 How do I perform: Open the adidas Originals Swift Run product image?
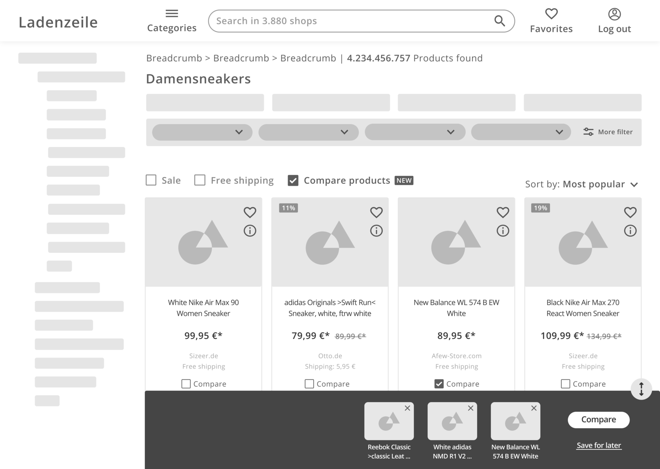(x=330, y=242)
